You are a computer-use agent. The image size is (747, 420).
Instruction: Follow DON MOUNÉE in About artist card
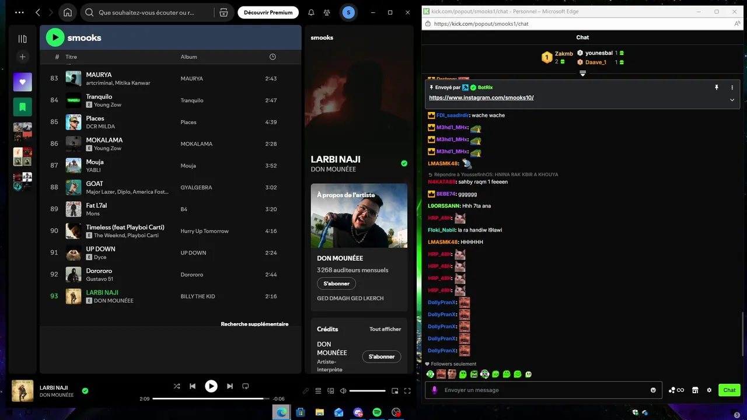tap(336, 283)
